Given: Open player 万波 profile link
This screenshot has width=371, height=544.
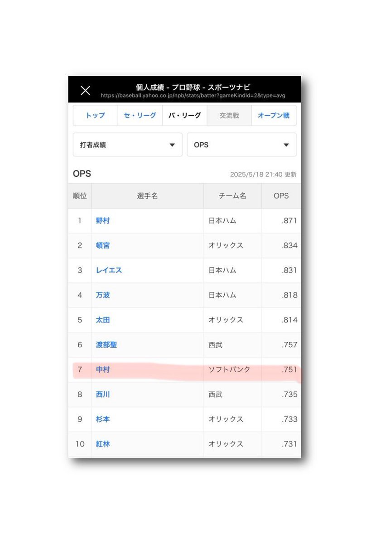Looking at the screenshot, I should coord(103,295).
